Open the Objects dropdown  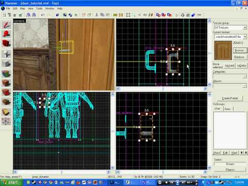point(245,85)
